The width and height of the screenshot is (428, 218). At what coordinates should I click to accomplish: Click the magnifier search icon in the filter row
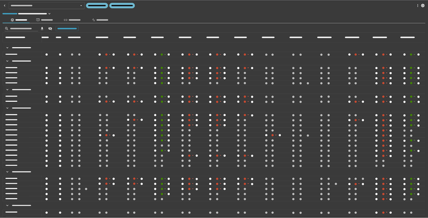(6, 28)
